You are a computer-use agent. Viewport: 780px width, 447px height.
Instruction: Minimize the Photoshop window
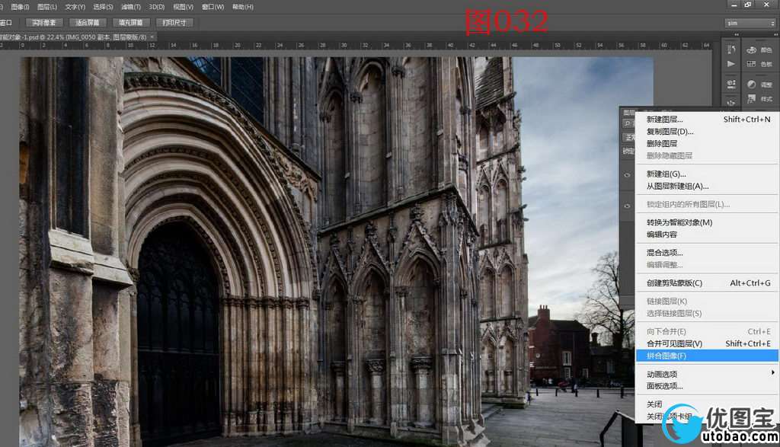click(734, 5)
